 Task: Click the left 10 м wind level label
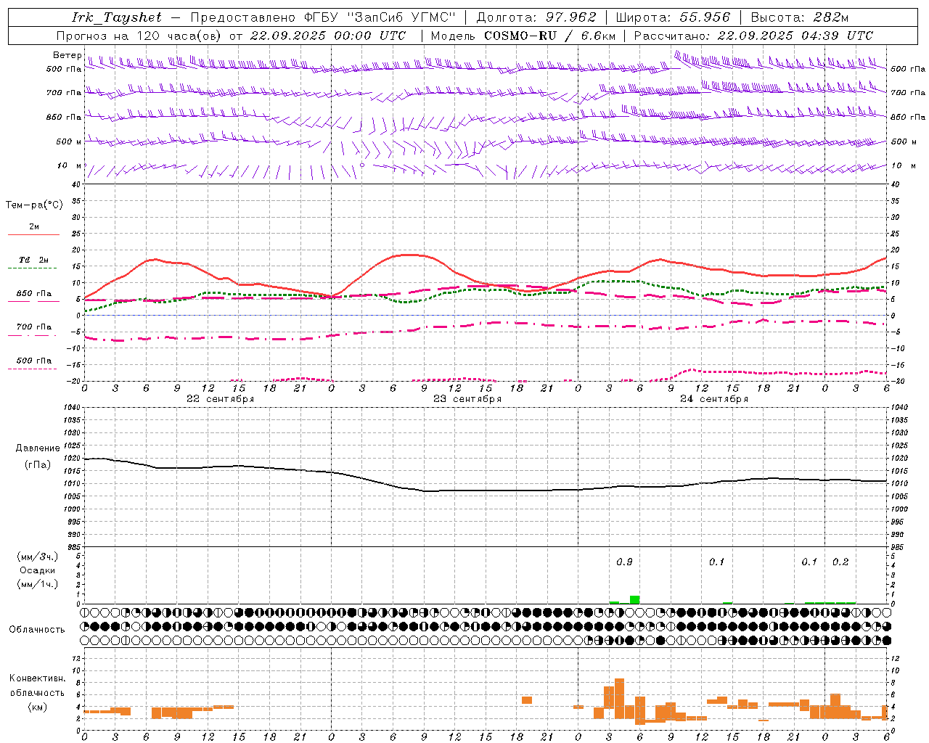(70, 165)
